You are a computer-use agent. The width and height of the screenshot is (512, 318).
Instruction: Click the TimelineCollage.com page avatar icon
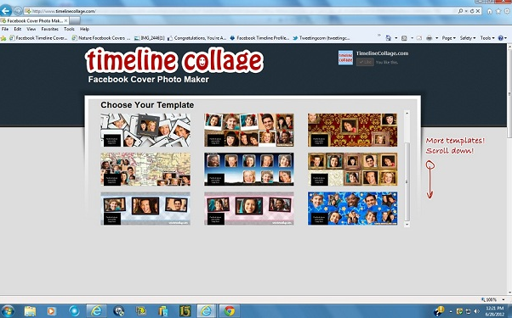[345, 58]
